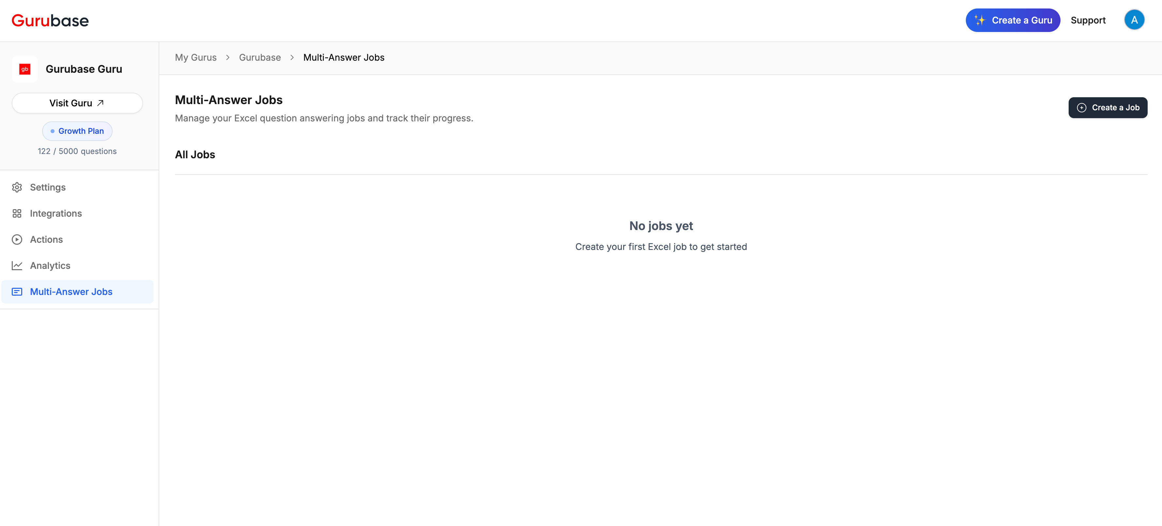Image resolution: width=1162 pixels, height=526 pixels.
Task: Click the Multi-Answer Jobs breadcrumb text
Action: coord(344,58)
